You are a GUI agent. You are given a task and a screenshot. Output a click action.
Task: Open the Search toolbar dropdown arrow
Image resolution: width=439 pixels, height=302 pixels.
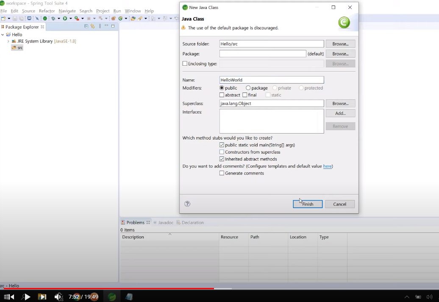click(146, 19)
